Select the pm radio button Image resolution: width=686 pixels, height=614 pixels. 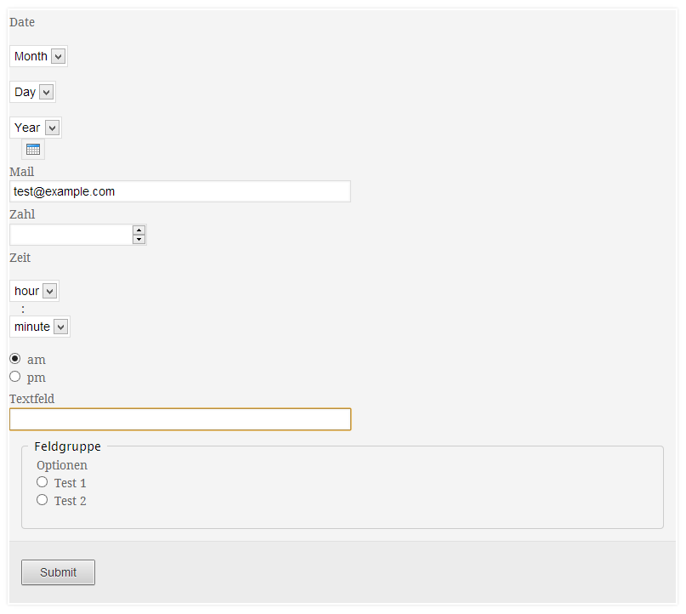[14, 376]
